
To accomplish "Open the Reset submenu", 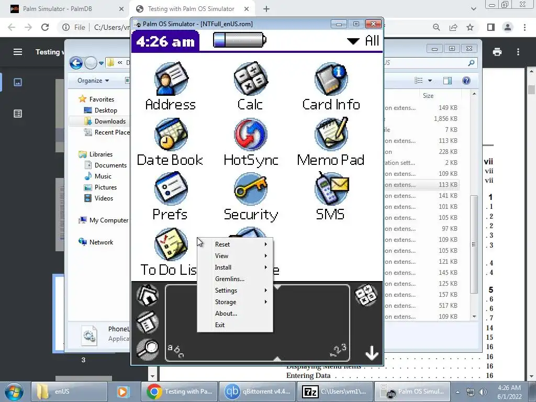I will click(x=235, y=244).
